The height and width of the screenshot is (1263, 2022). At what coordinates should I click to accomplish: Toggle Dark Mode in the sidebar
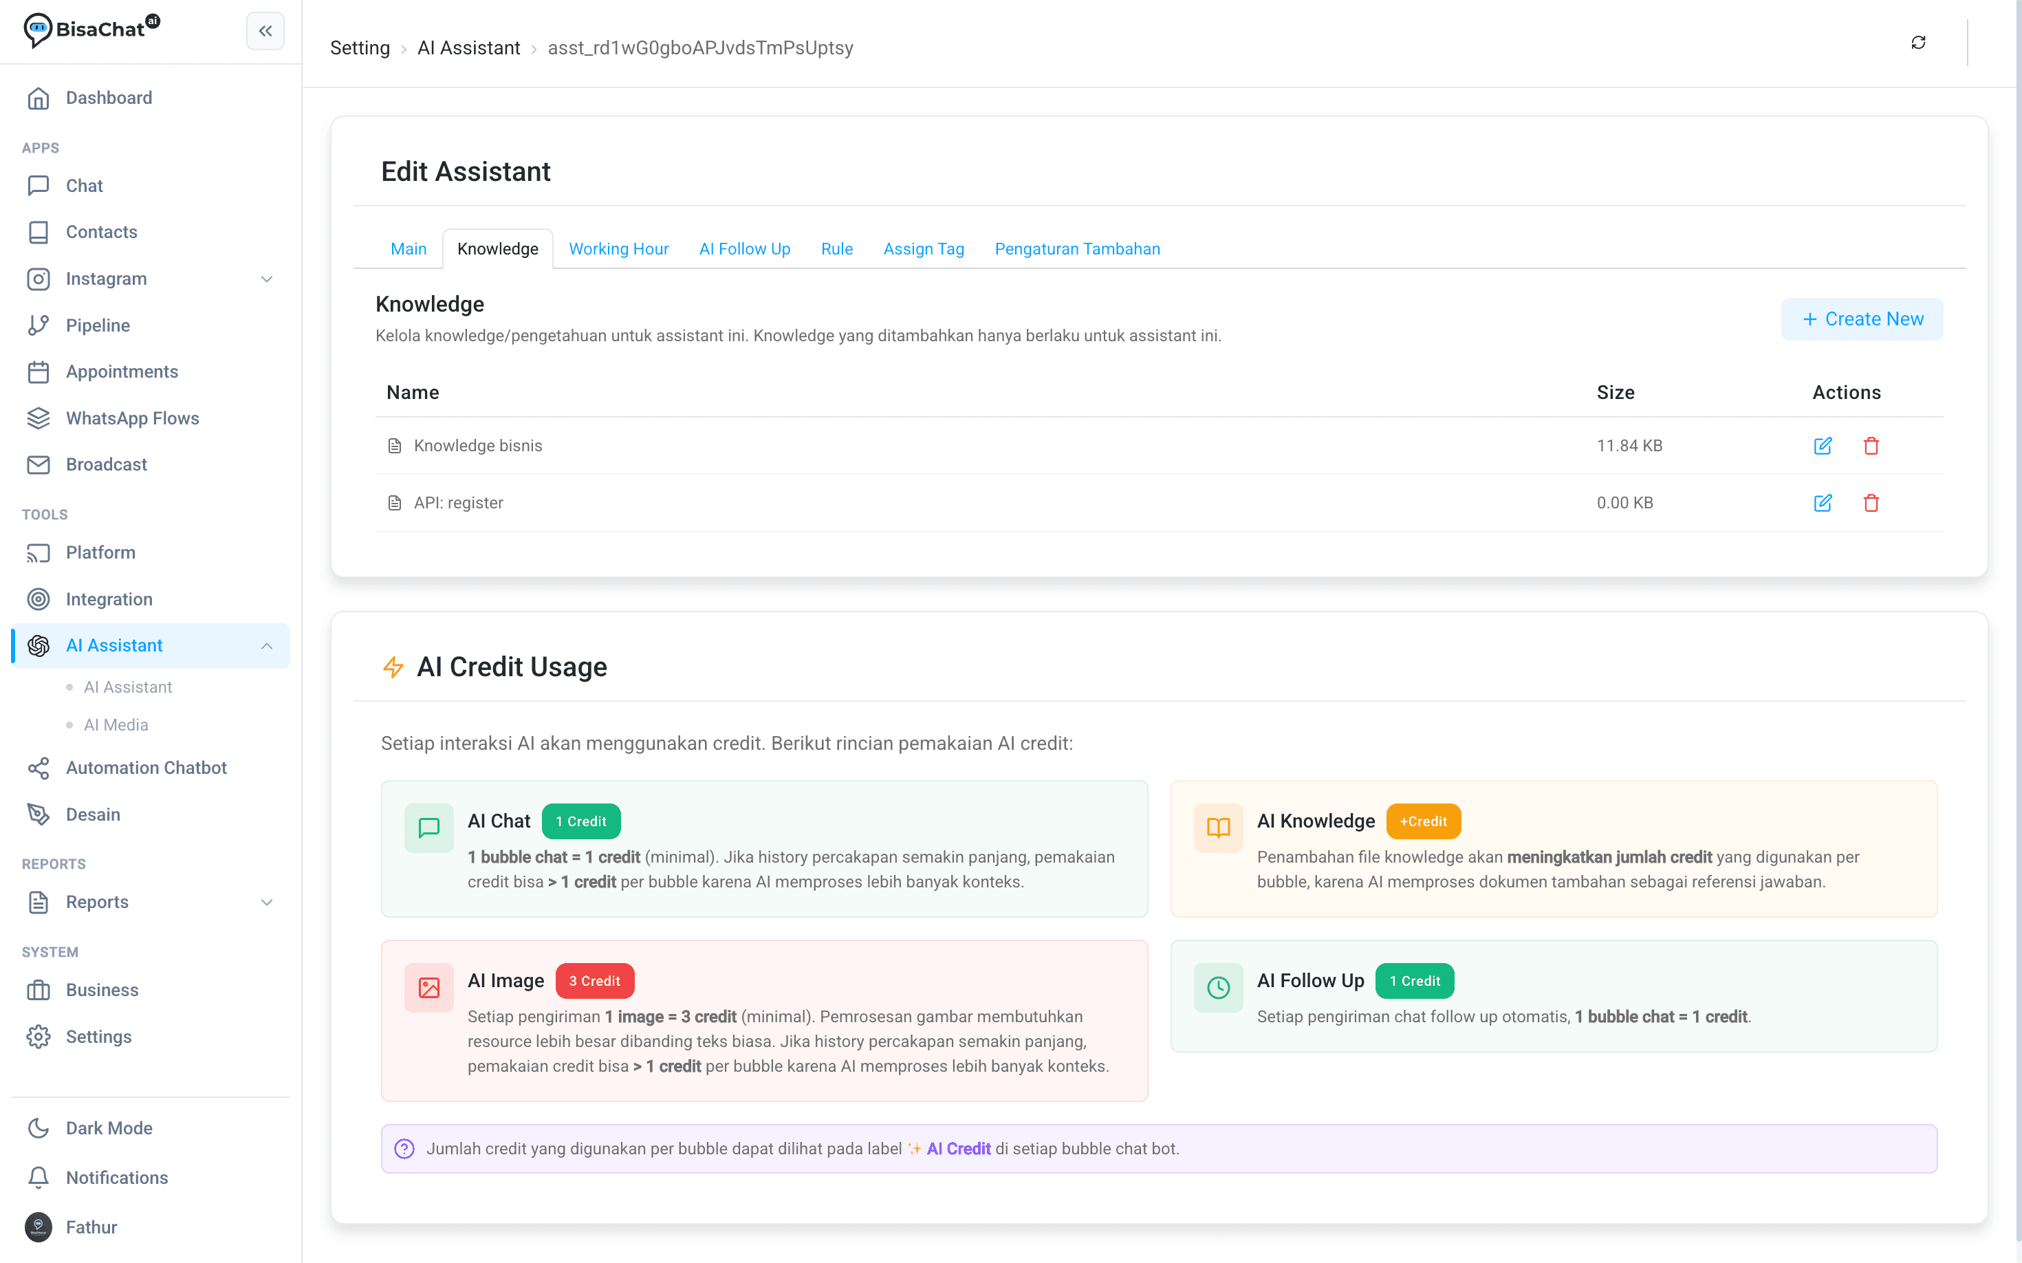click(x=151, y=1127)
